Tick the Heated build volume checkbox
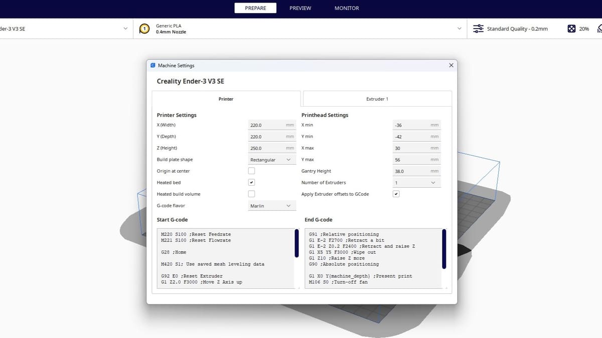 click(251, 194)
